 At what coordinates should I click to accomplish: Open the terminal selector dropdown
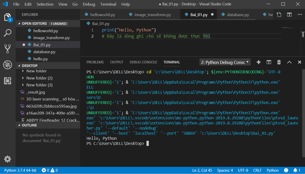(225, 62)
